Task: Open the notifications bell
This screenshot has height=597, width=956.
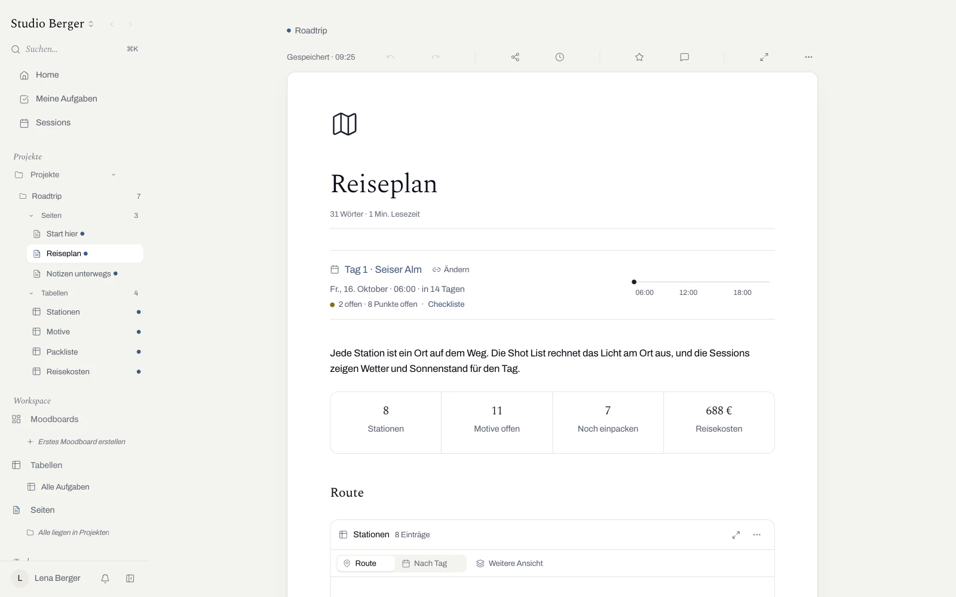Action: click(105, 578)
